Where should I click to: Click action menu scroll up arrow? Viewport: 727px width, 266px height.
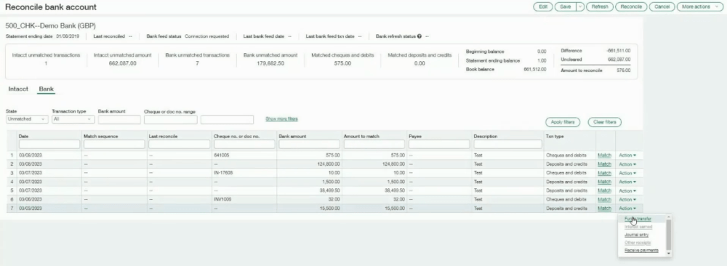(x=669, y=217)
